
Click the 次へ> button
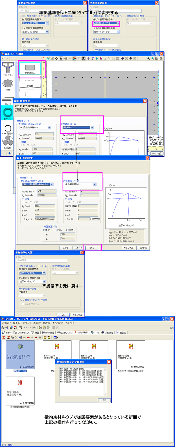pyautogui.click(x=79, y=248)
